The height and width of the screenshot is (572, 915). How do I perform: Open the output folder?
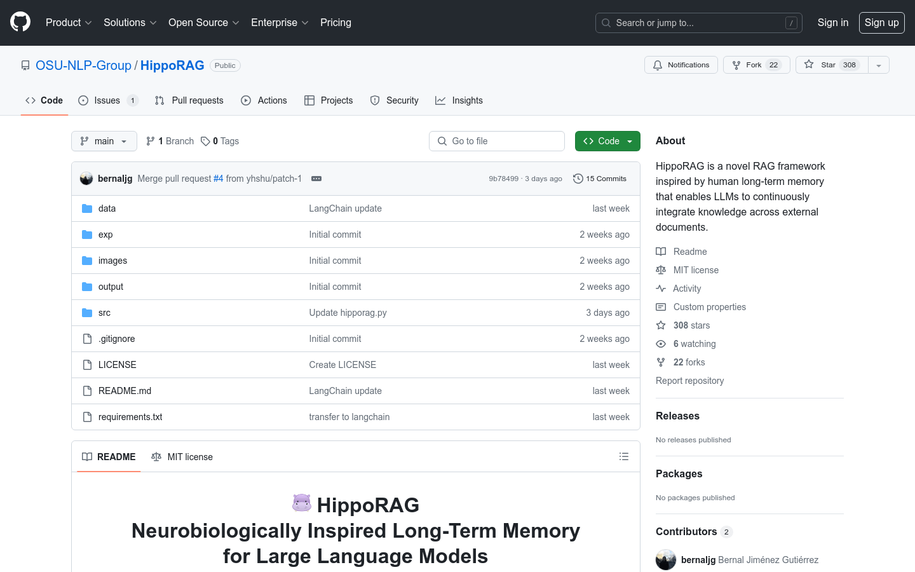pos(111,287)
